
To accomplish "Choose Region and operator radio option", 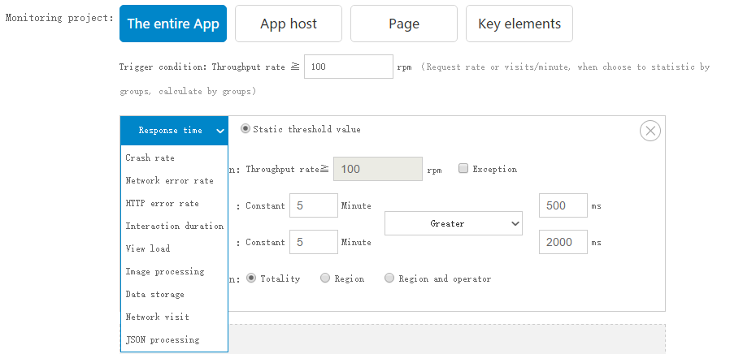I will coord(389,278).
